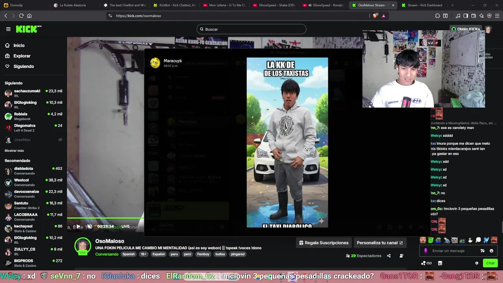This screenshot has height=283, width=503.
Task: Click browser home icon
Action: (x=29, y=16)
